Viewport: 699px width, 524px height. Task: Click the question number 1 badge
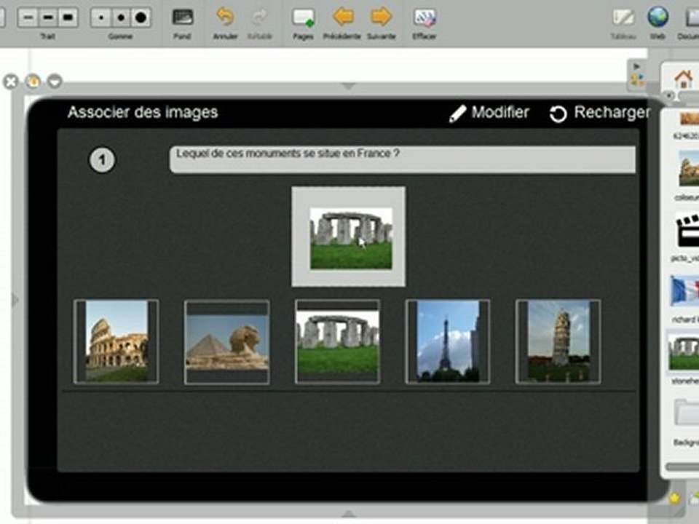[x=102, y=159]
